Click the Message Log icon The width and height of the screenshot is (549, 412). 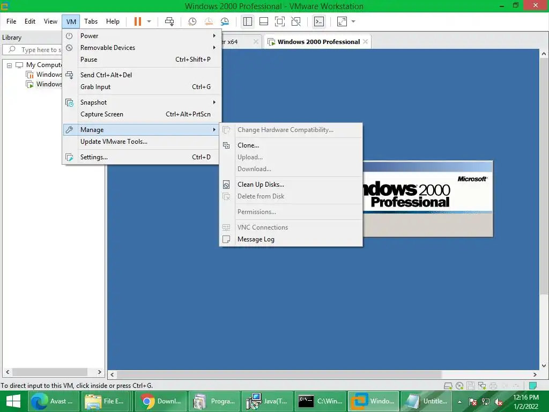[x=227, y=239]
